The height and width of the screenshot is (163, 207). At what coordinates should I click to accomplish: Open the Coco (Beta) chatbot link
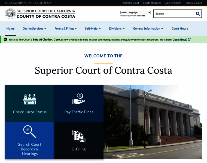[x=180, y=39]
